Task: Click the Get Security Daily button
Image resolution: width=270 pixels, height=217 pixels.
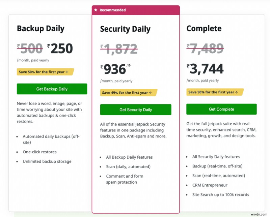Action: 135,110
